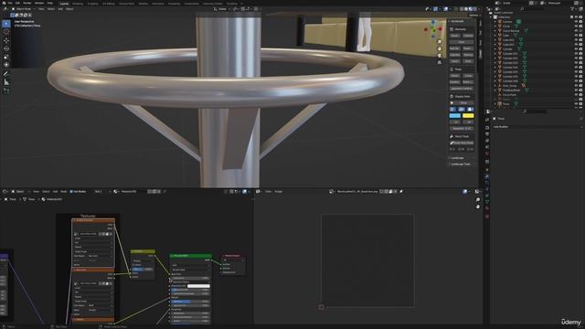Click the Material Output node header
The height and width of the screenshot is (329, 585).
(x=233, y=256)
